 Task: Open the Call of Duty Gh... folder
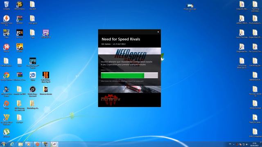point(255,62)
